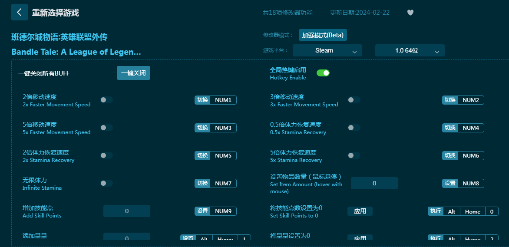The image size is (509, 247).
Task: Click the 设置 label beside NUM9
Action: (x=202, y=211)
